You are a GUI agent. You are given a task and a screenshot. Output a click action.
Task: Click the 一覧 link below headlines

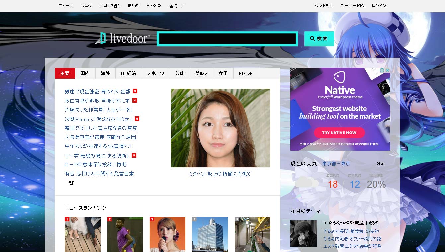[x=69, y=183]
